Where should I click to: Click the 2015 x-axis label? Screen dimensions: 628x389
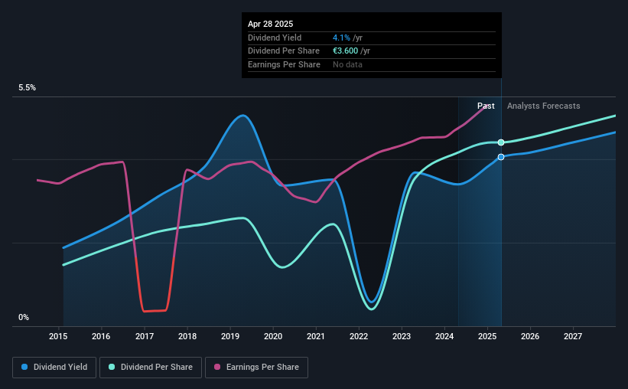[58, 336]
